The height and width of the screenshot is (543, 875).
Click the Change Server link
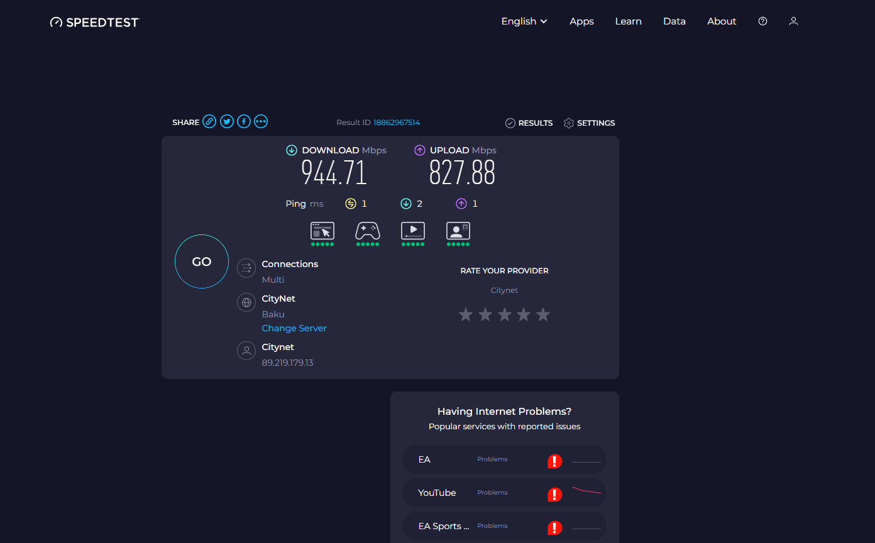294,328
